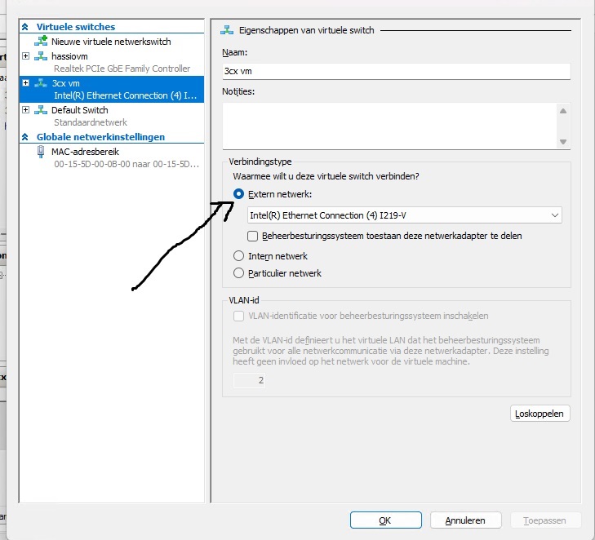The height and width of the screenshot is (540, 595).
Task: Click the Eigenschappen van virtuele switch header icon
Action: pos(227,30)
